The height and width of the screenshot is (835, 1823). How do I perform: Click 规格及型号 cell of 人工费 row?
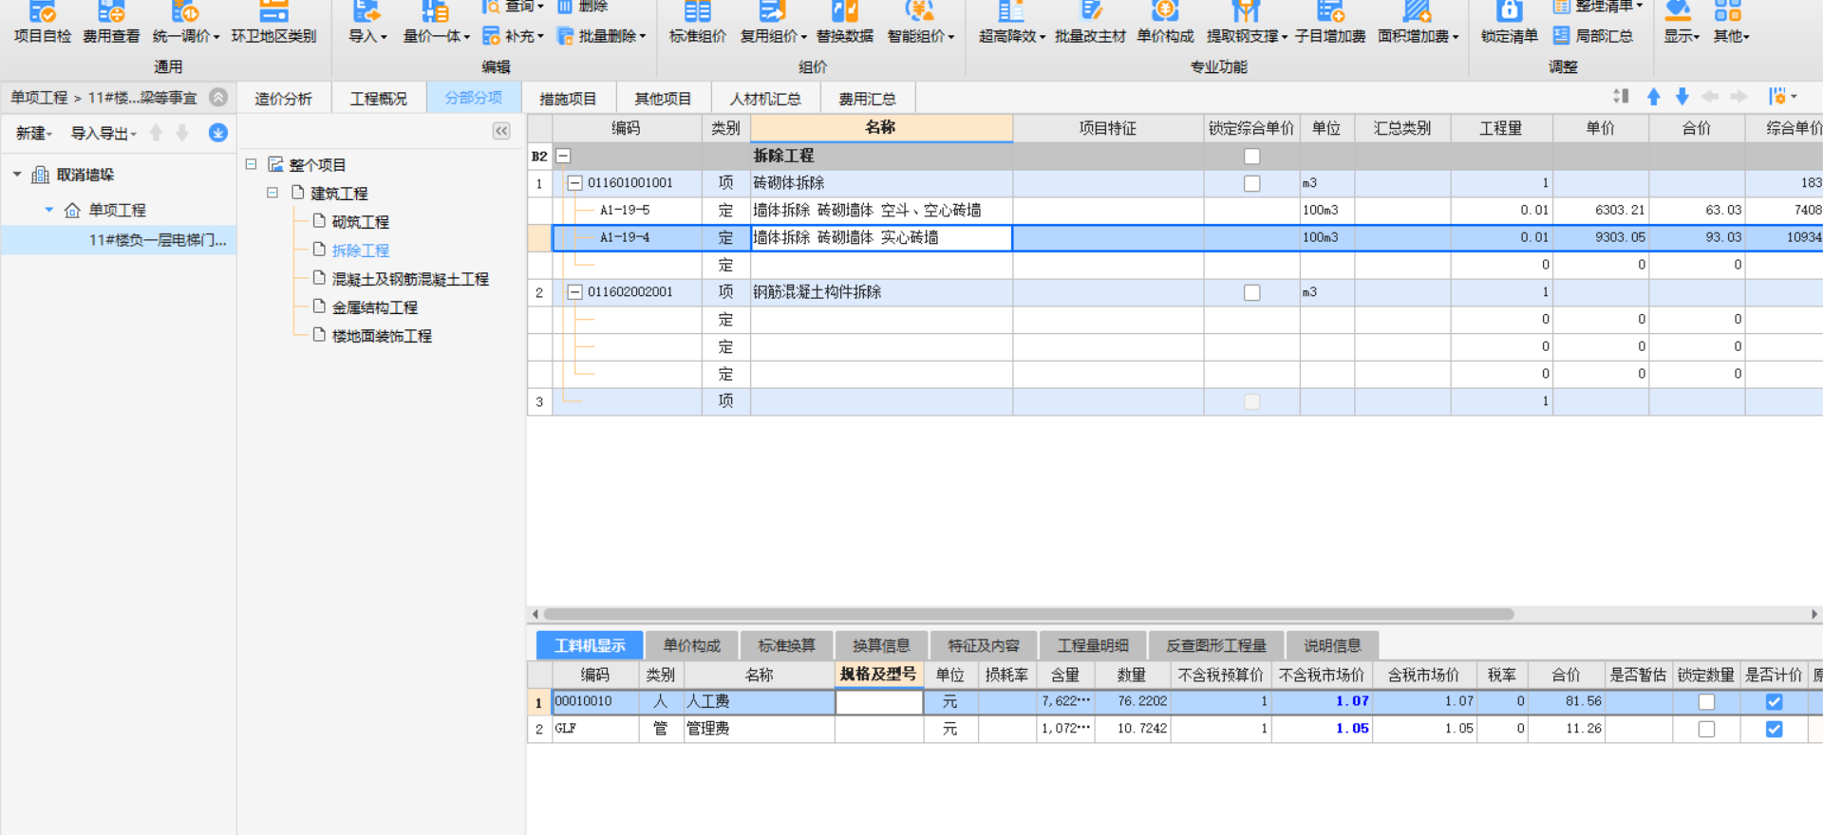click(879, 702)
